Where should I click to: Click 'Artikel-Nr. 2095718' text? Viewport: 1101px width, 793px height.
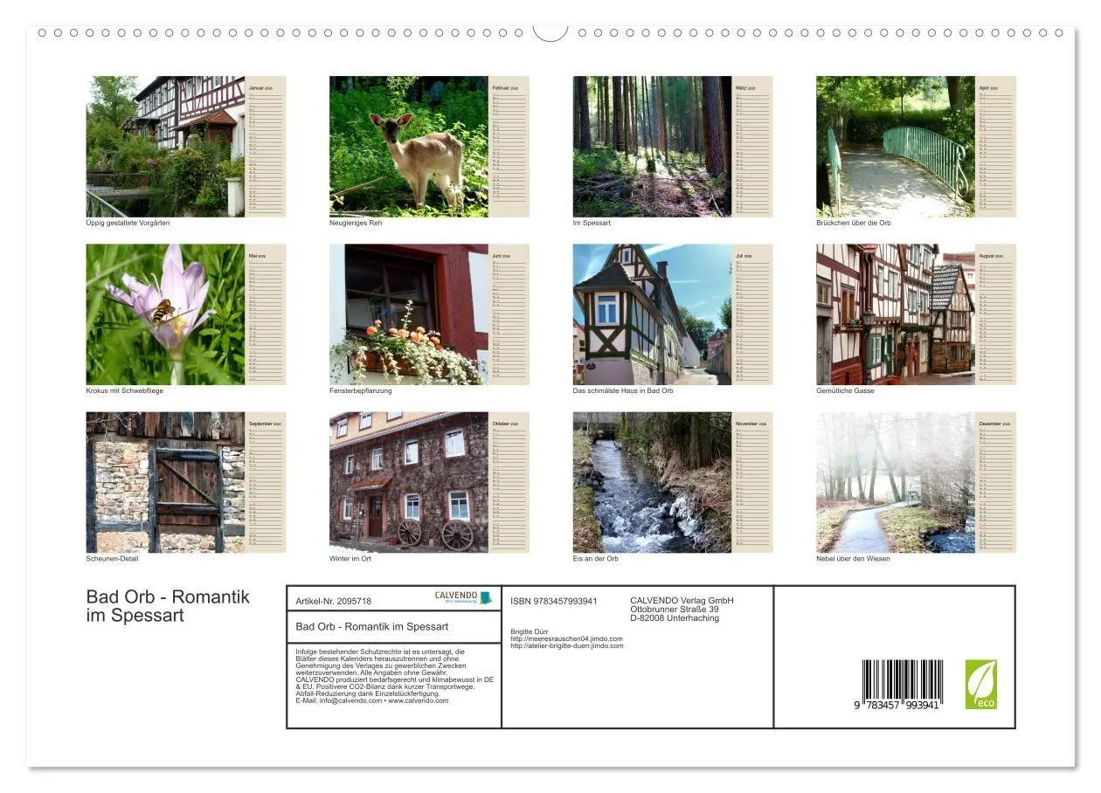pyautogui.click(x=334, y=601)
